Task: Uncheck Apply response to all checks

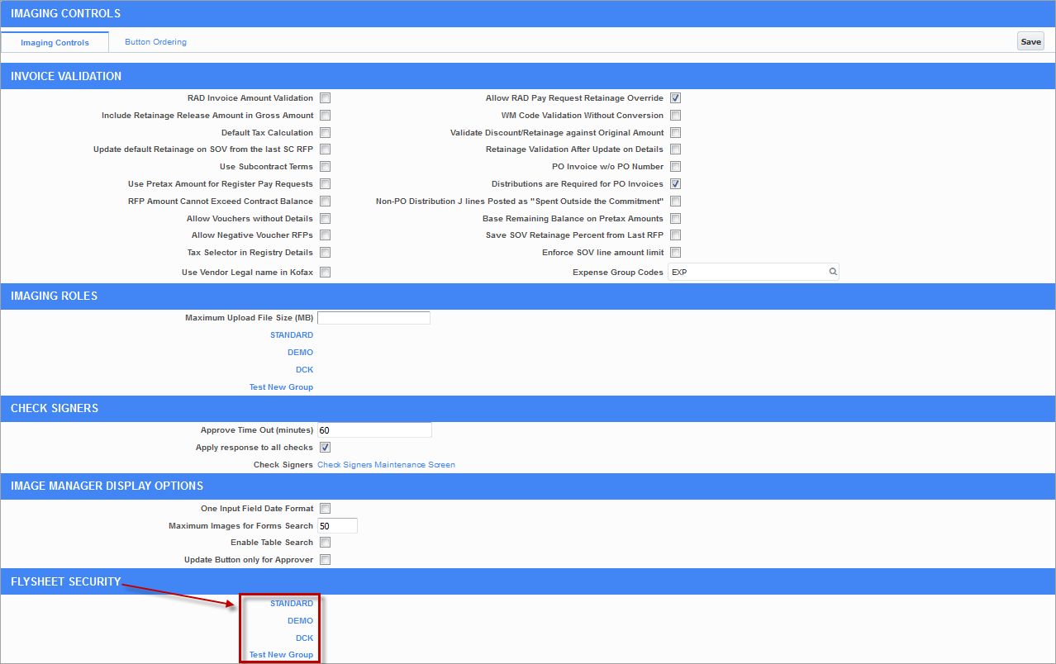Action: tap(326, 448)
